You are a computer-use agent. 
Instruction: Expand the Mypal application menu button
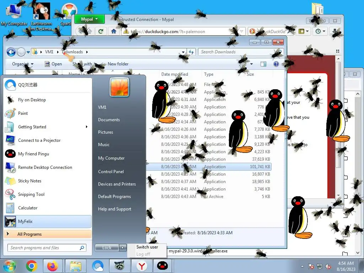coord(89,19)
